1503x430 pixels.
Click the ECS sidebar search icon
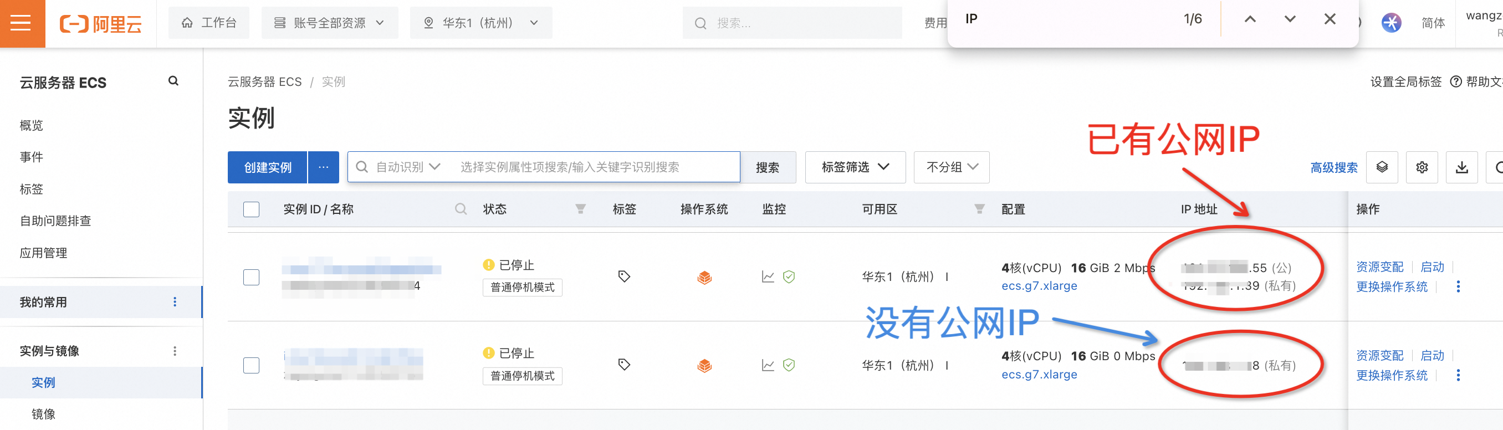173,81
